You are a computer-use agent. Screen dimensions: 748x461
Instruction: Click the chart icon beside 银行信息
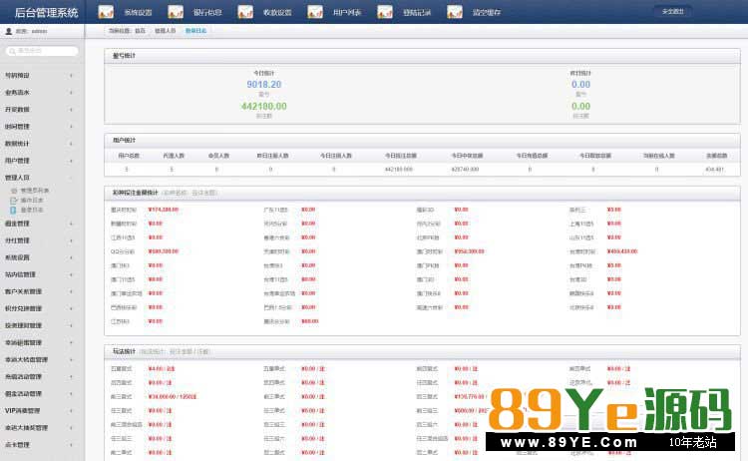[176, 12]
